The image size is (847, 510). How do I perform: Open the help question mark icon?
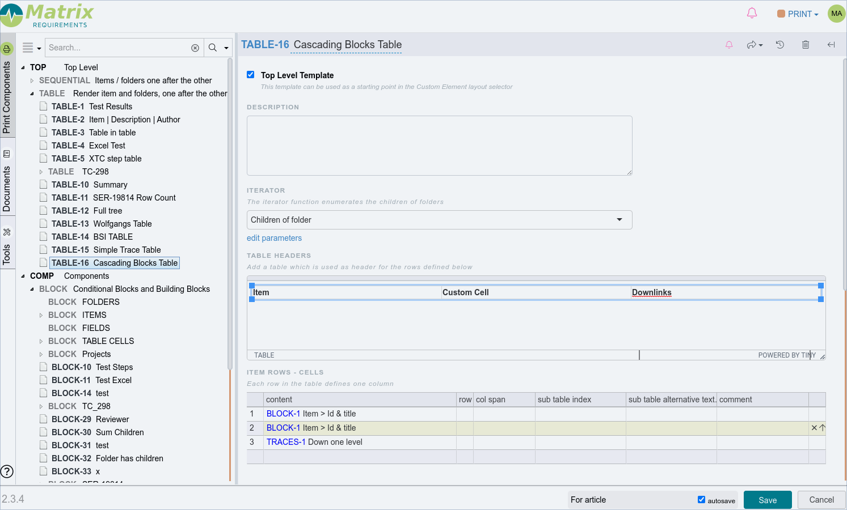coord(7,471)
